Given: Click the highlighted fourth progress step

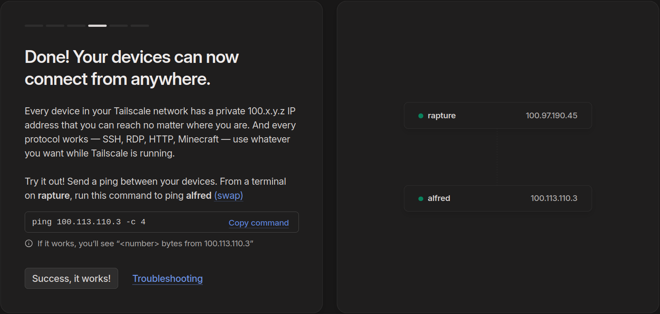Looking at the screenshot, I should [97, 26].
